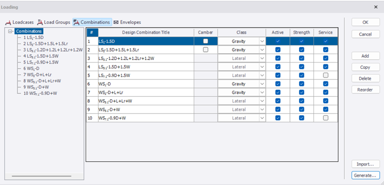Open Class dropdown for row 5

pos(262,75)
